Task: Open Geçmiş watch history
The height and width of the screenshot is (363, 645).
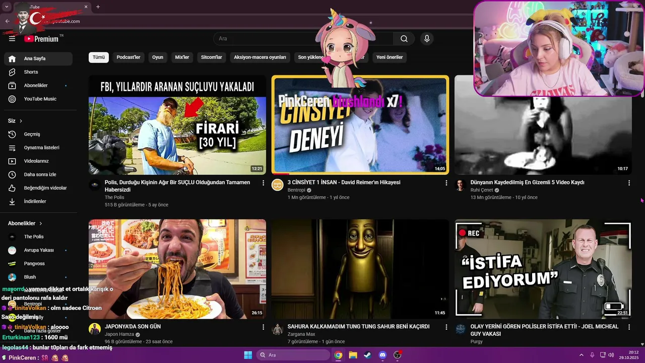Action: click(x=38, y=134)
